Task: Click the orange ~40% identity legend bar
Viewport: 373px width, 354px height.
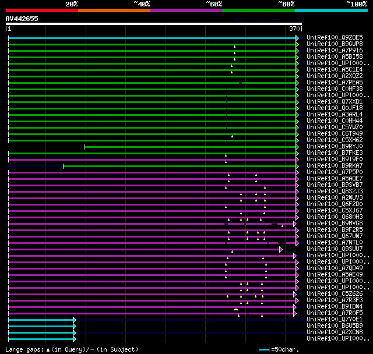Action: click(x=114, y=10)
